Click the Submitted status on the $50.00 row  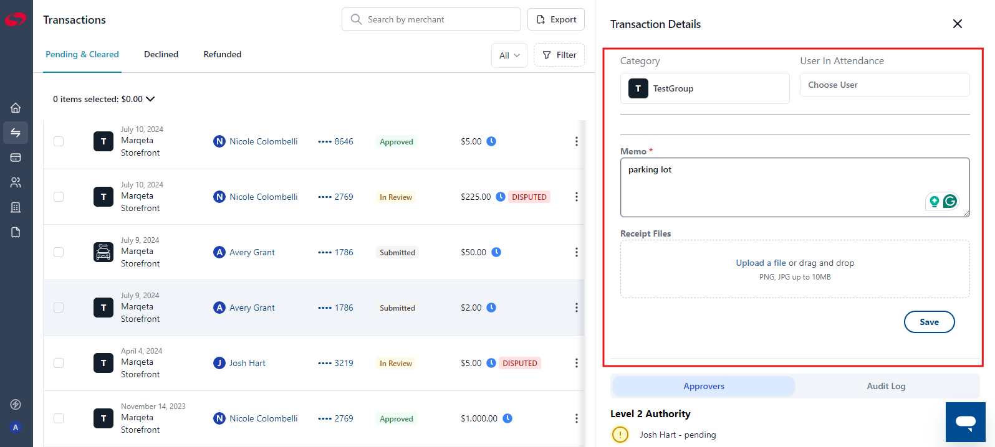coord(397,252)
